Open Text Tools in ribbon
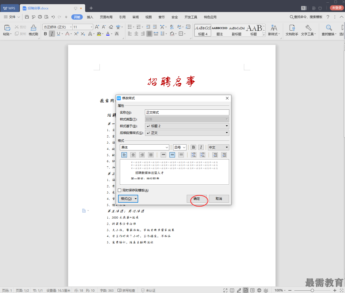Screen dimensions: 345x293 pyautogui.click(x=308, y=30)
